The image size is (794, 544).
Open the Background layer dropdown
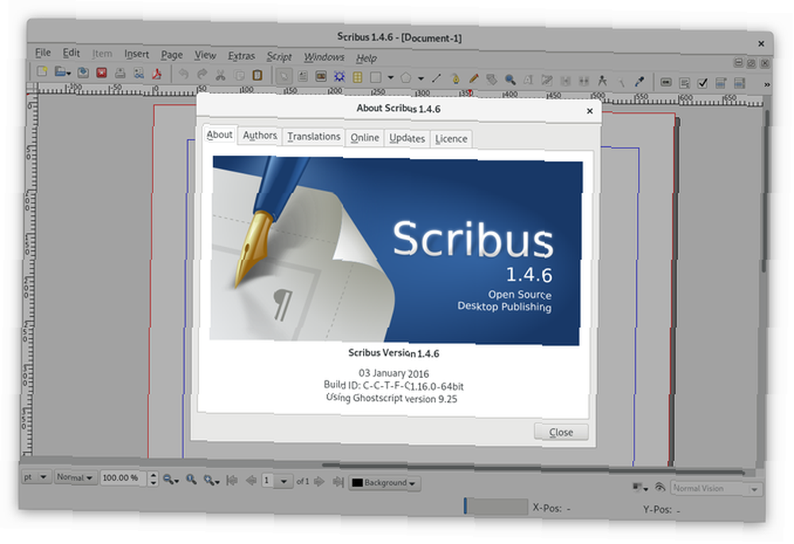point(384,483)
